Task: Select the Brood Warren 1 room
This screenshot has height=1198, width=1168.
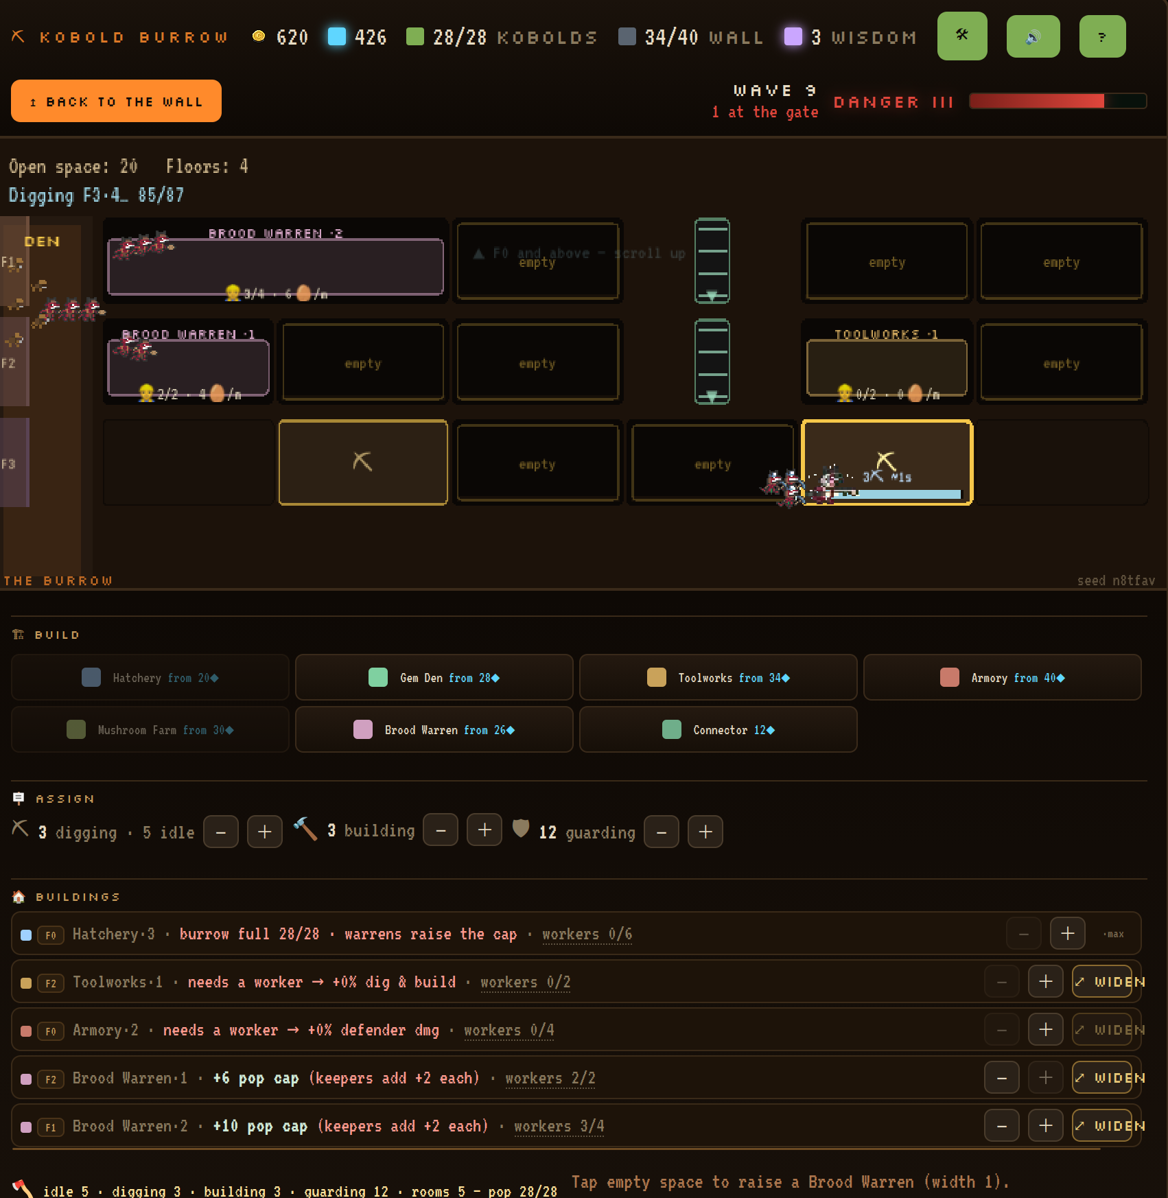Action: (189, 362)
